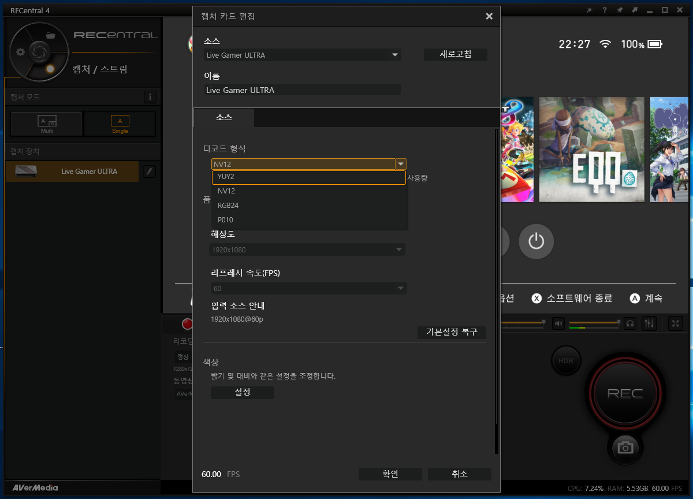This screenshot has width=693, height=499.
Task: Click the EQQO game thumbnail in preview
Action: (x=591, y=149)
